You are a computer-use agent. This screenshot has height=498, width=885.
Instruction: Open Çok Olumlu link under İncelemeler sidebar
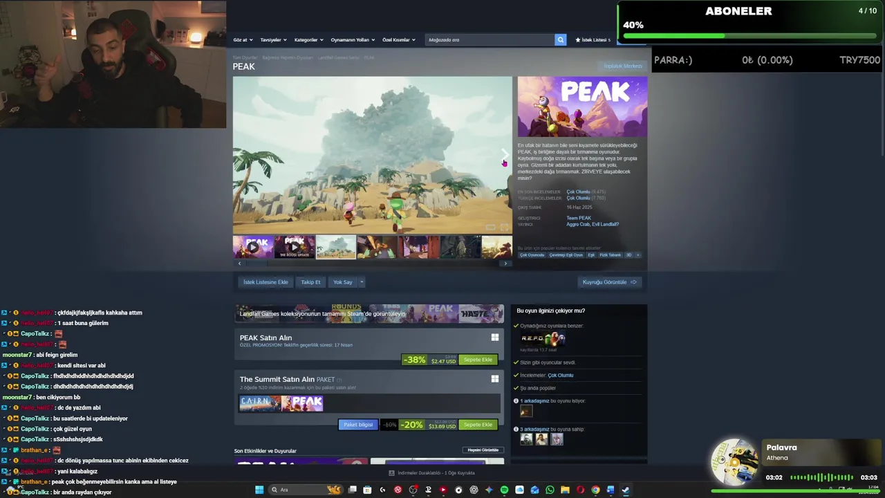(560, 375)
